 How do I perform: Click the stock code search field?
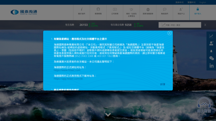180,25
